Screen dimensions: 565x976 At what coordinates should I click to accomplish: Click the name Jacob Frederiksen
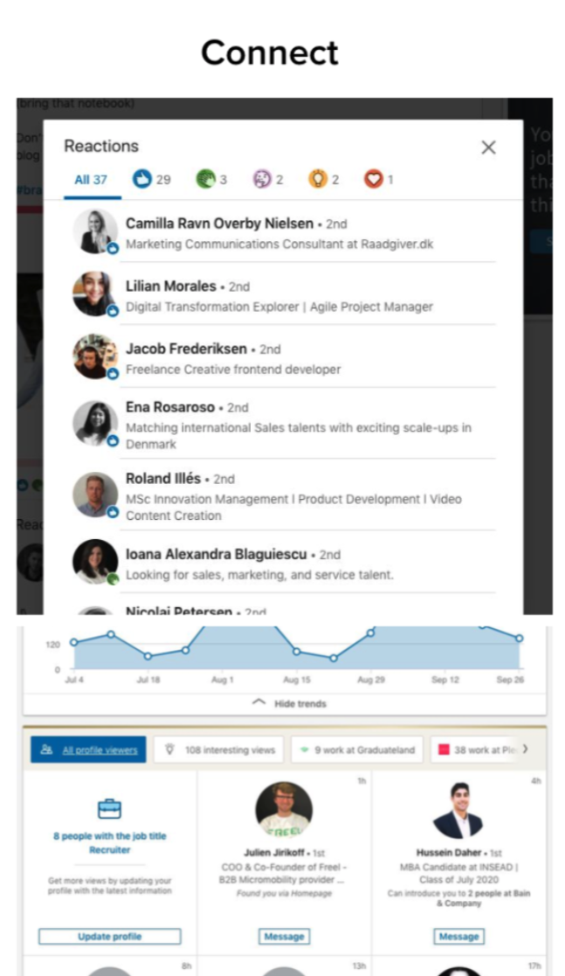(187, 349)
